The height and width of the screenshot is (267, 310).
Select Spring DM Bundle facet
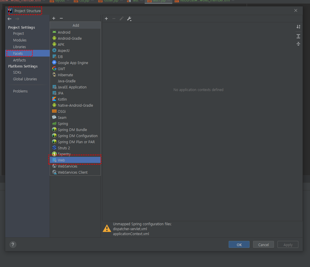pyautogui.click(x=75, y=130)
